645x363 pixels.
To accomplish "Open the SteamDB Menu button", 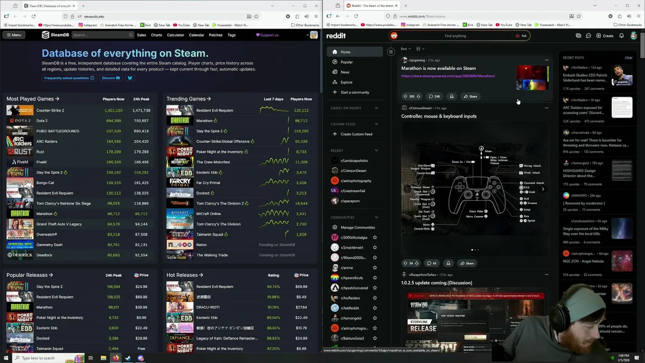I will [x=14, y=35].
